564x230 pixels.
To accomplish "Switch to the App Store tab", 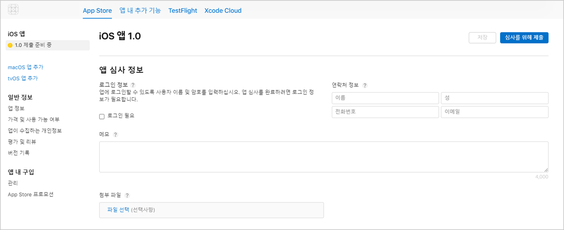I will pyautogui.click(x=97, y=11).
